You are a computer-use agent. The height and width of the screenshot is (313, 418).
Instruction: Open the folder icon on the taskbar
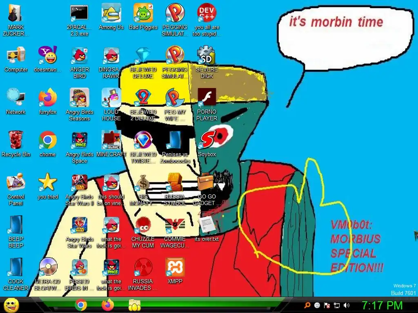[x=135, y=305]
